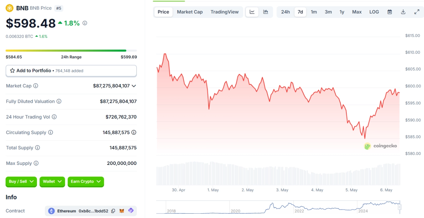Open the 24 Hour Trading Vol info icon
This screenshot has width=424, height=218.
[x=54, y=117]
